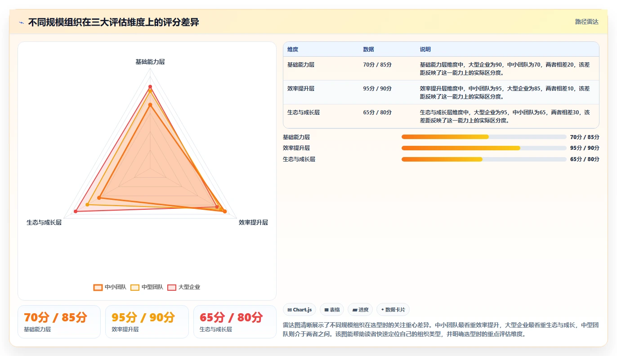This screenshot has height=356, width=617.
Task: Click the red 大型企业 point on the 生态与成长层 axis
Action: click(76, 212)
